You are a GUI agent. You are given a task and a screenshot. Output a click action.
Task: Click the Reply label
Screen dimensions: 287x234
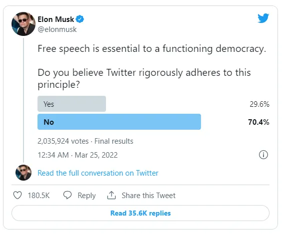pyautogui.click(x=86, y=196)
